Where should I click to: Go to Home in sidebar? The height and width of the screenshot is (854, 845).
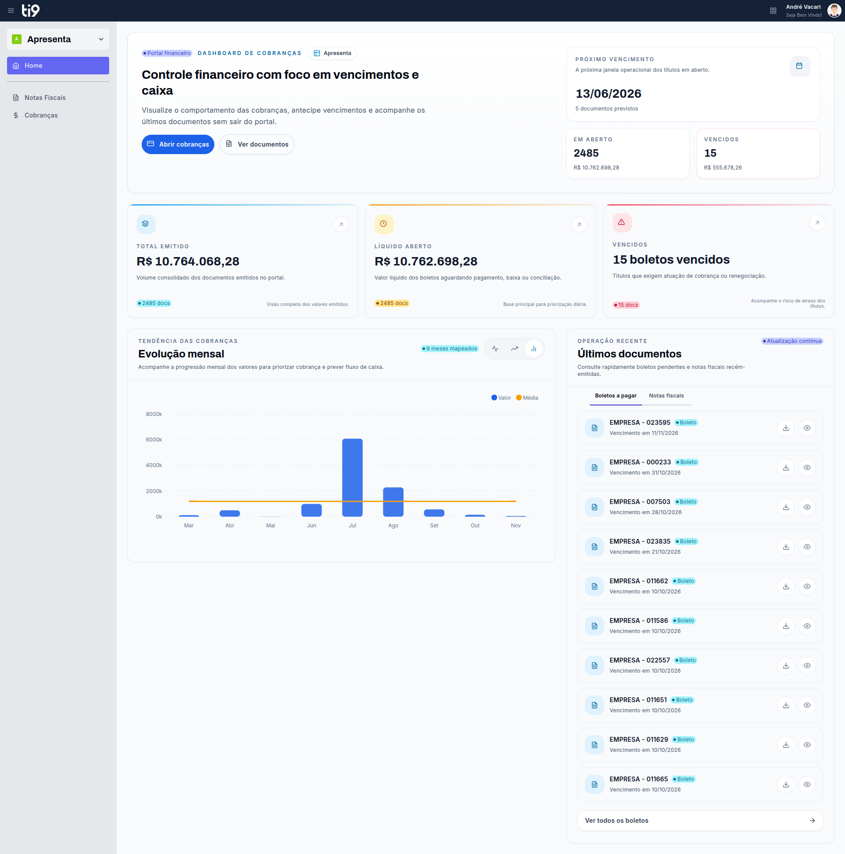click(x=58, y=66)
